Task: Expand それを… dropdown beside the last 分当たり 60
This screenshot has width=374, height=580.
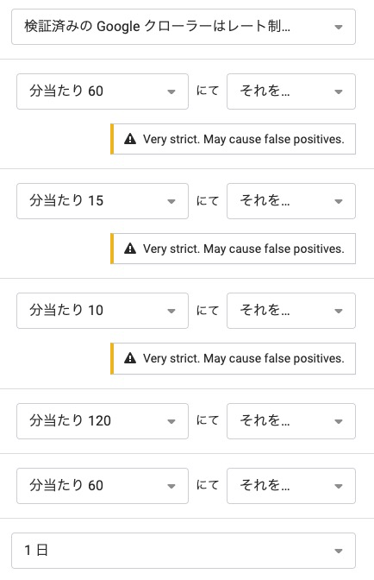Action: pyautogui.click(x=291, y=486)
